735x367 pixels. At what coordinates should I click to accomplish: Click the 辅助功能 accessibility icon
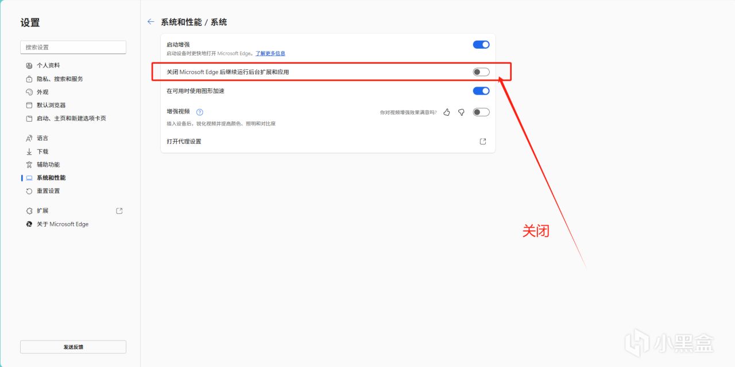point(29,165)
